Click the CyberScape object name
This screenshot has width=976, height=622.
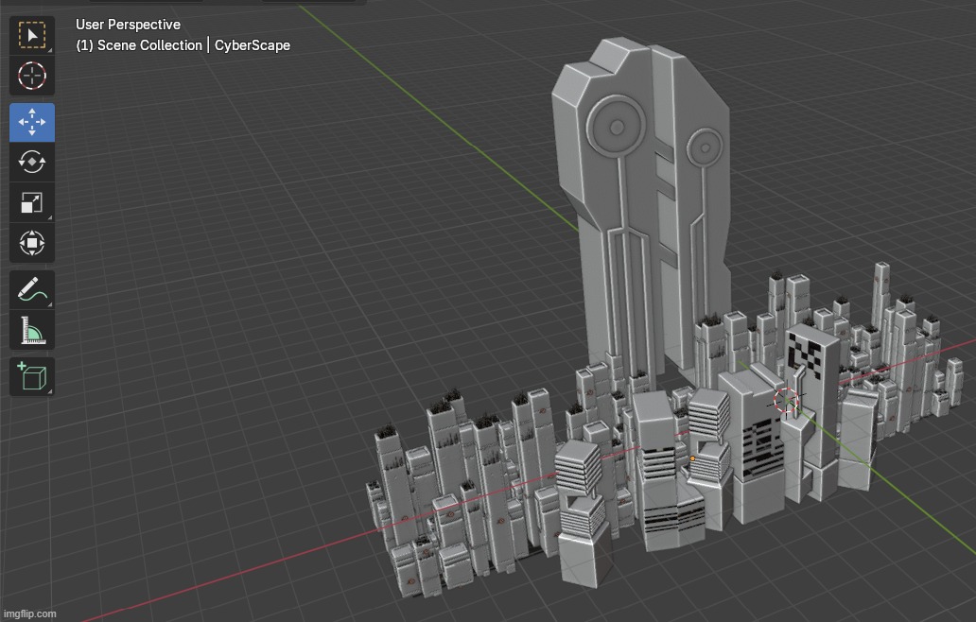pyautogui.click(x=253, y=45)
